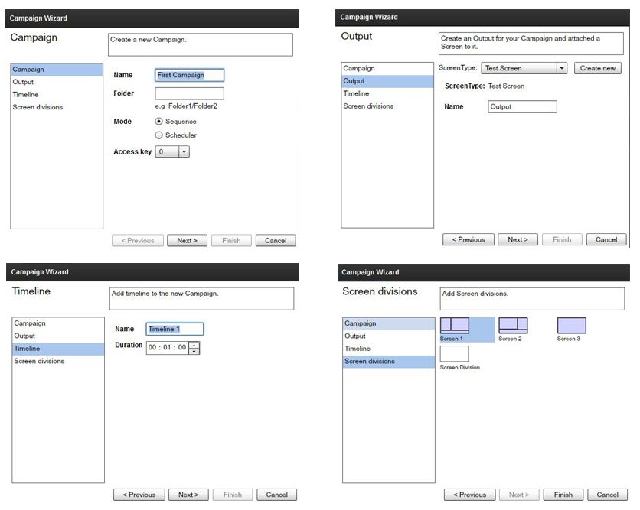Increase Duration with the up spinner arrow

pos(194,344)
